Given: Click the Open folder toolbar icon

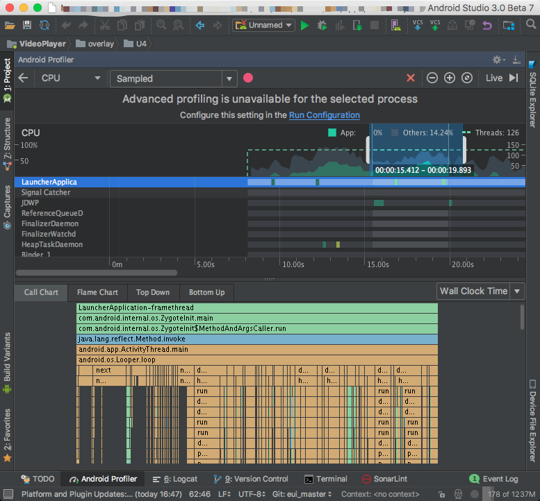Looking at the screenshot, I should (x=9, y=25).
